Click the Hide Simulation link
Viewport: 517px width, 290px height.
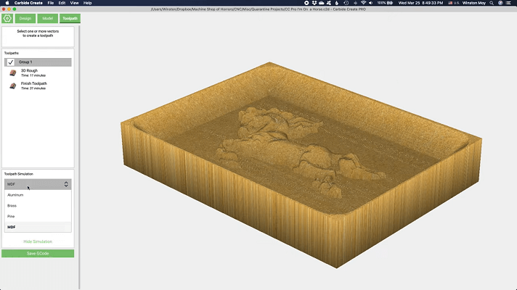click(38, 241)
